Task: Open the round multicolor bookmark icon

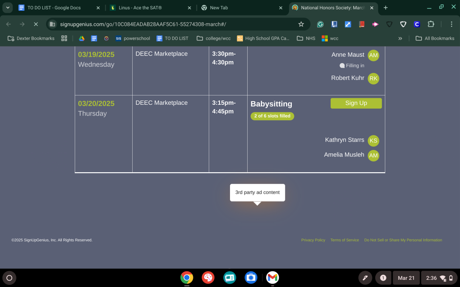Action: (106, 38)
